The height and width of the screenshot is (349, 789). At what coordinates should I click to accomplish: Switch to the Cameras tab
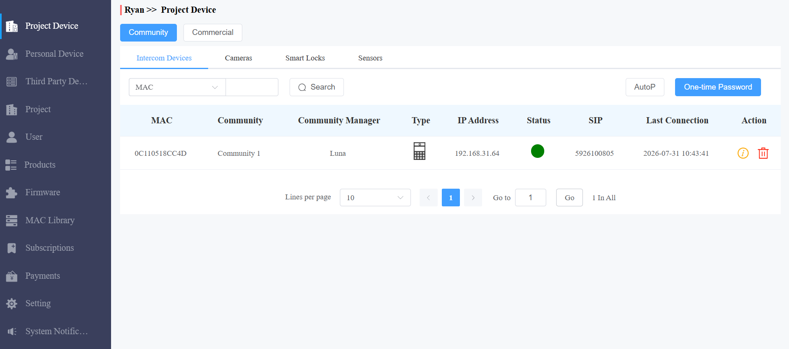pos(239,58)
